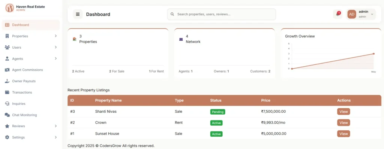Click the May data point on growth chart
The height and width of the screenshot is (149, 384).
[374, 54]
